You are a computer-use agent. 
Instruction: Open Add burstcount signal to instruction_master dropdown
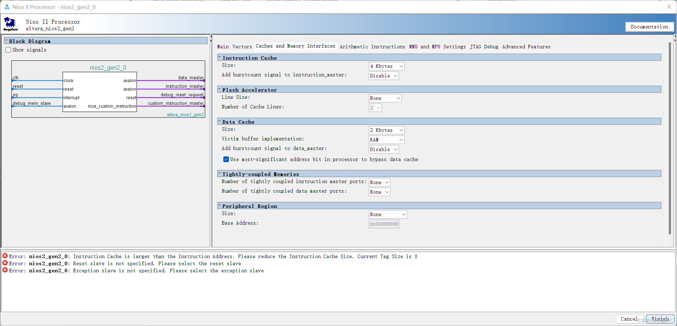pyautogui.click(x=384, y=76)
